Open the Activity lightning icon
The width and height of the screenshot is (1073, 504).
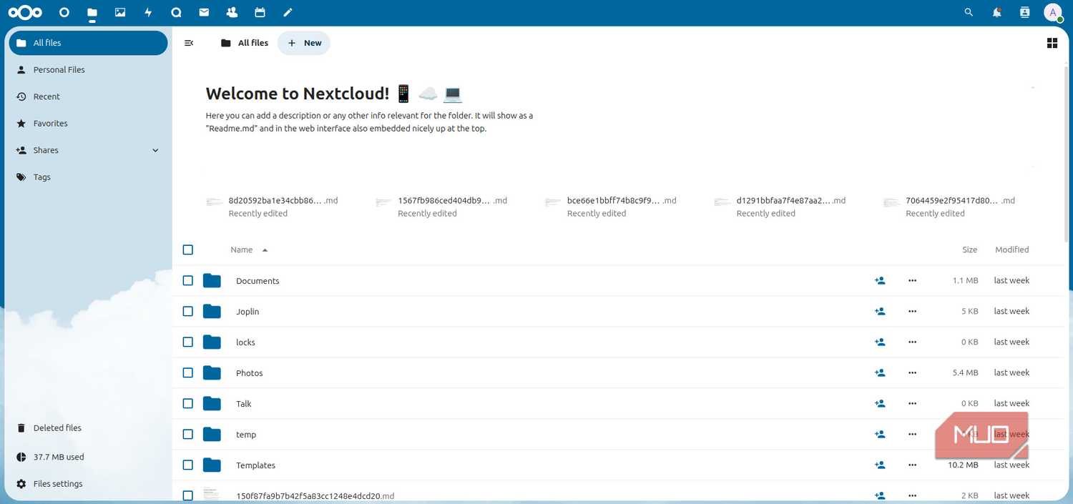coord(148,12)
